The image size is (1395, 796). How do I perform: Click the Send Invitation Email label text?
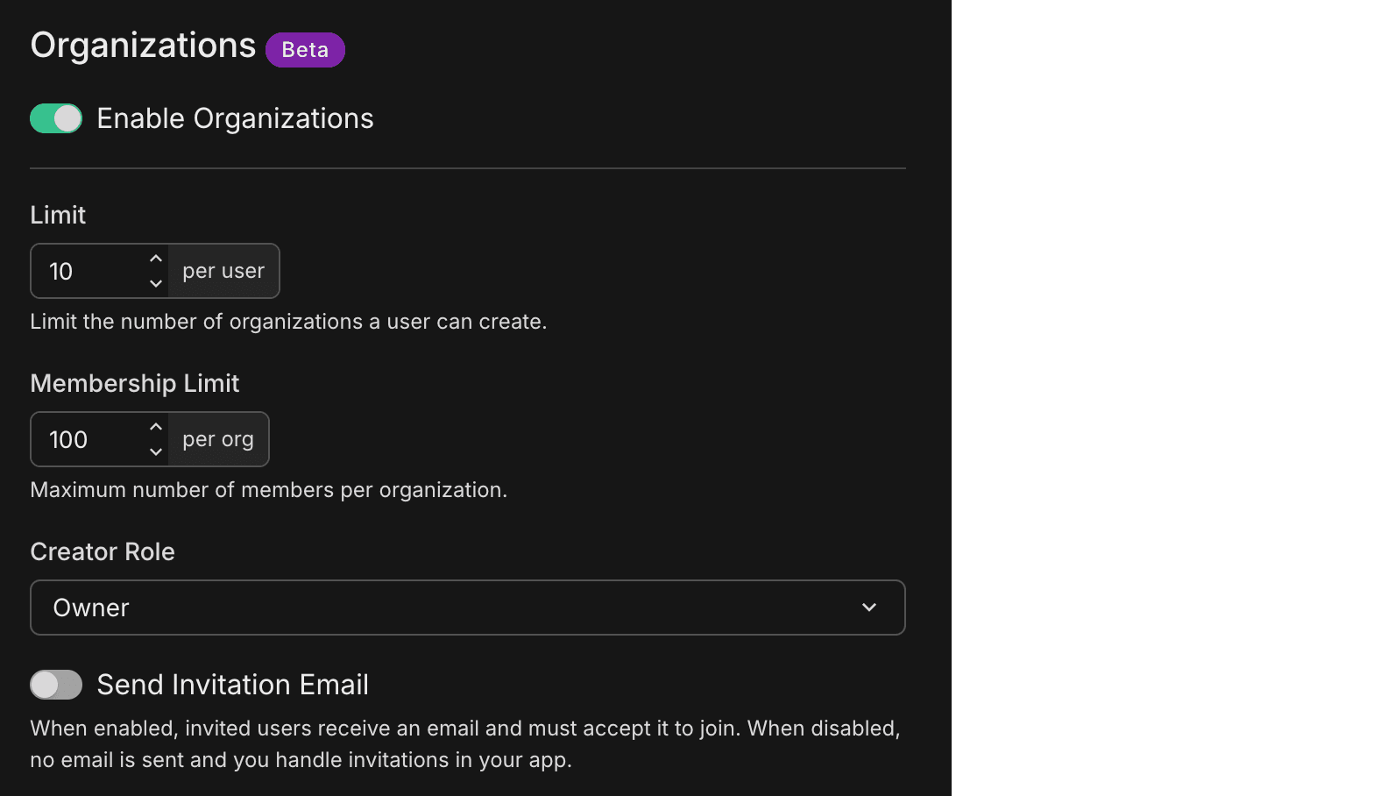pos(232,685)
